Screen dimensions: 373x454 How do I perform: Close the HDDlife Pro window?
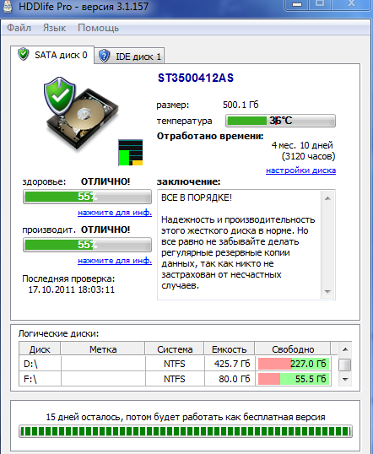pos(352,4)
